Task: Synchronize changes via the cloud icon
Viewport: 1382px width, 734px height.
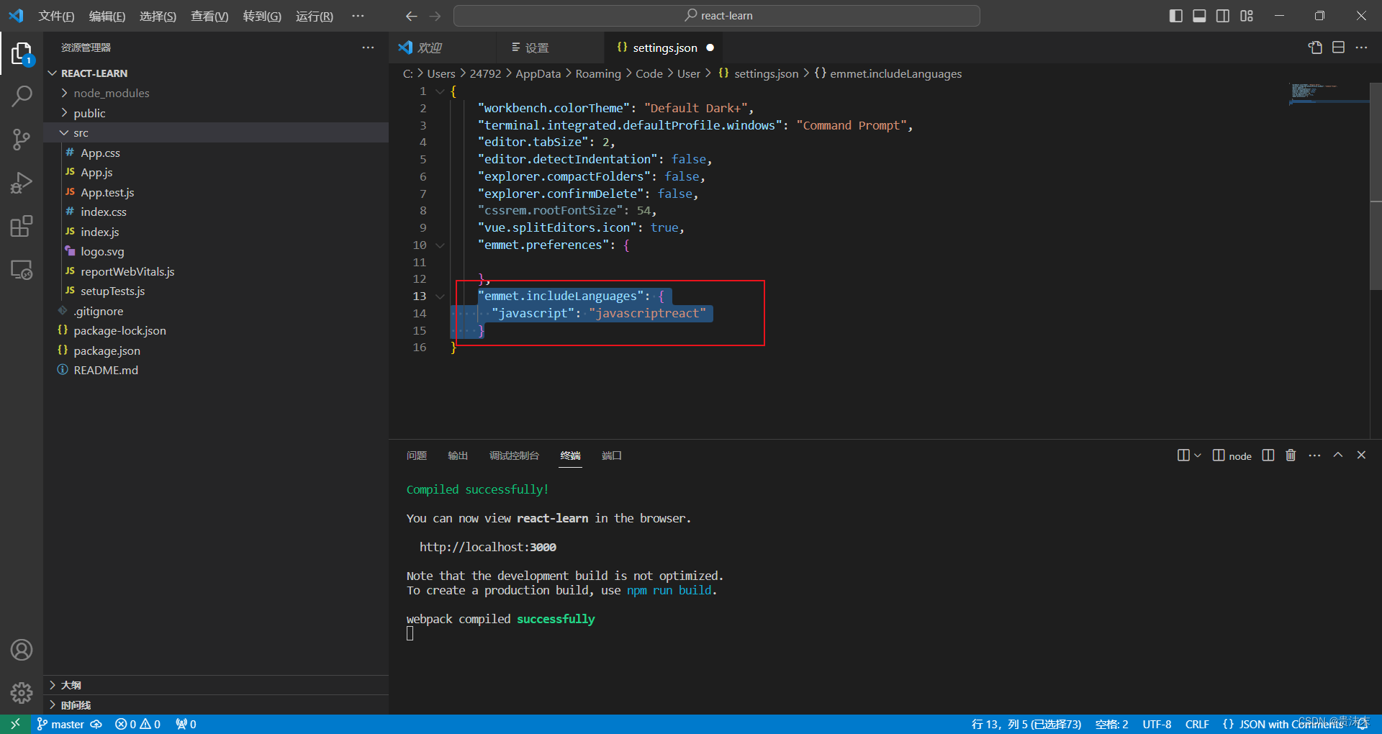Action: click(x=96, y=724)
